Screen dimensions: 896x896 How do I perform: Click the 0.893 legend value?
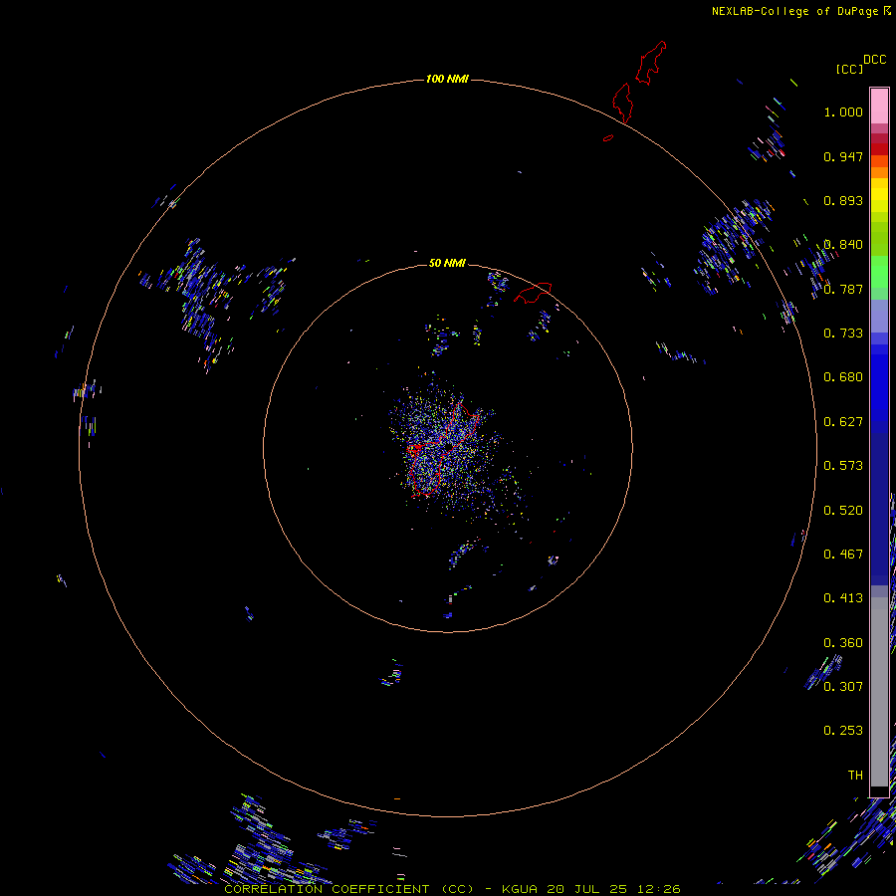click(x=843, y=200)
